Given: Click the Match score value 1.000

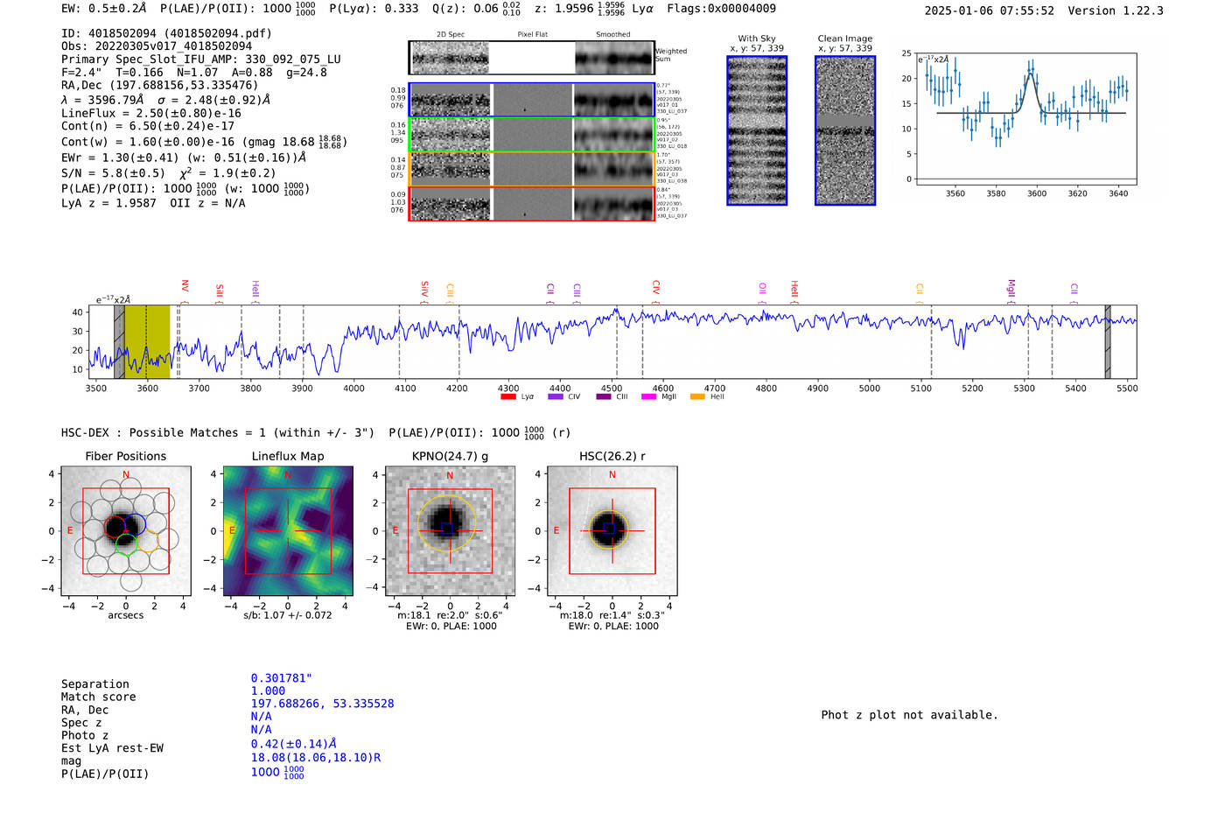Looking at the screenshot, I should 268,691.
